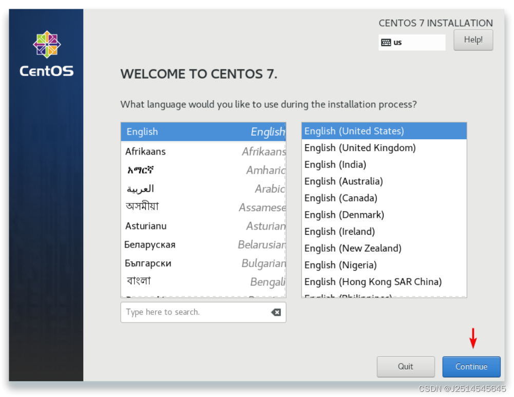This screenshot has width=514, height=397.
Task: Pick Belarusian (Беларуская) language
Action: [x=203, y=244]
